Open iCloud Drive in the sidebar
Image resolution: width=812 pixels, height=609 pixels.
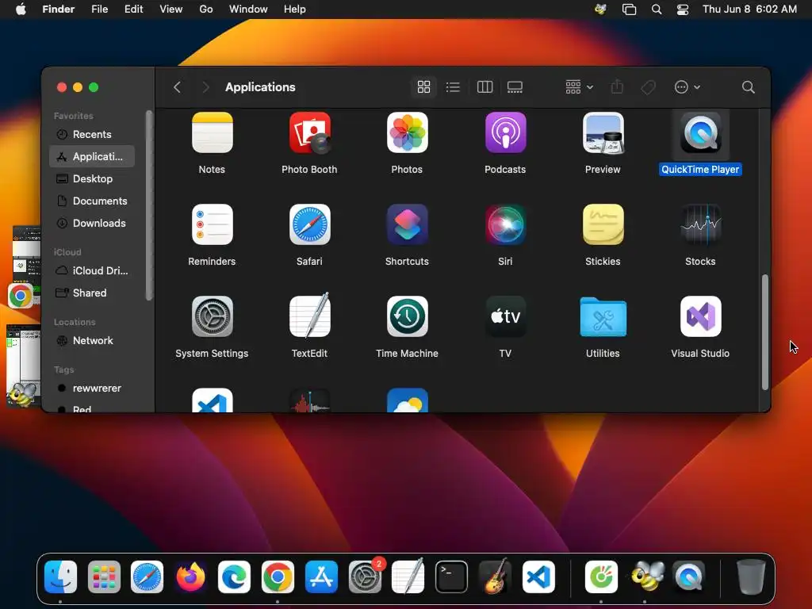click(92, 271)
